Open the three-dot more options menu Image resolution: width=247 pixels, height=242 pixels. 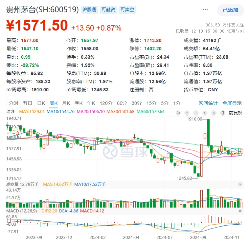click(x=205, y=10)
